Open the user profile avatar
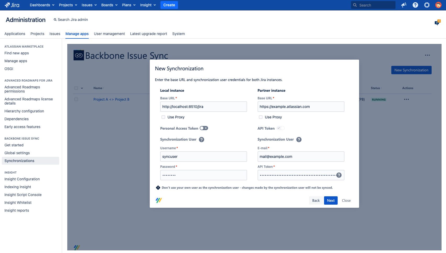The image size is (446, 253). (x=438, y=5)
